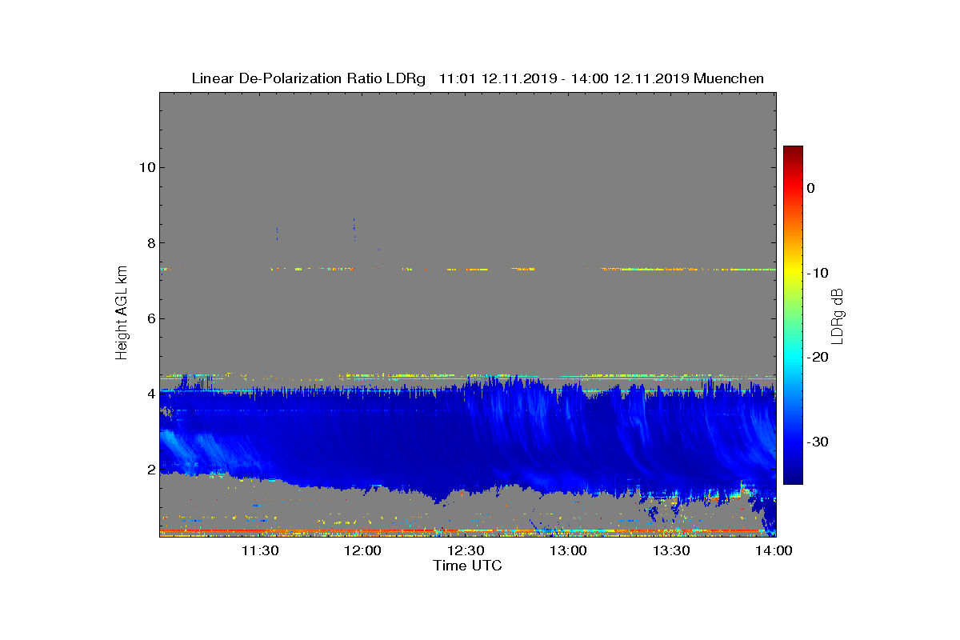Click the 13:00 time tick label

[569, 550]
